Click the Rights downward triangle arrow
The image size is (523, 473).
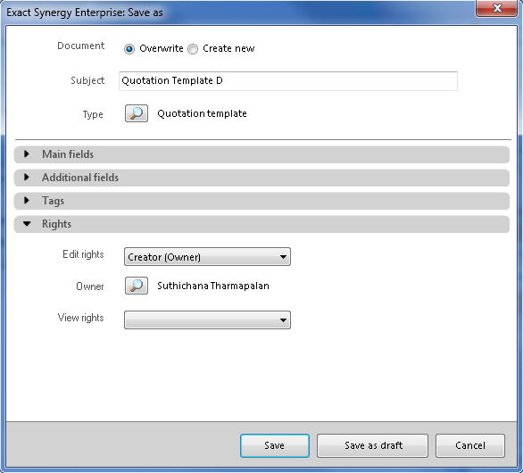coord(27,224)
